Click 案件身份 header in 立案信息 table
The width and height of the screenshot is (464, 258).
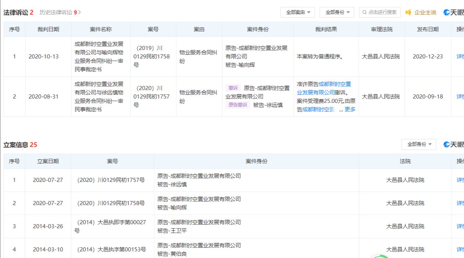point(256,161)
